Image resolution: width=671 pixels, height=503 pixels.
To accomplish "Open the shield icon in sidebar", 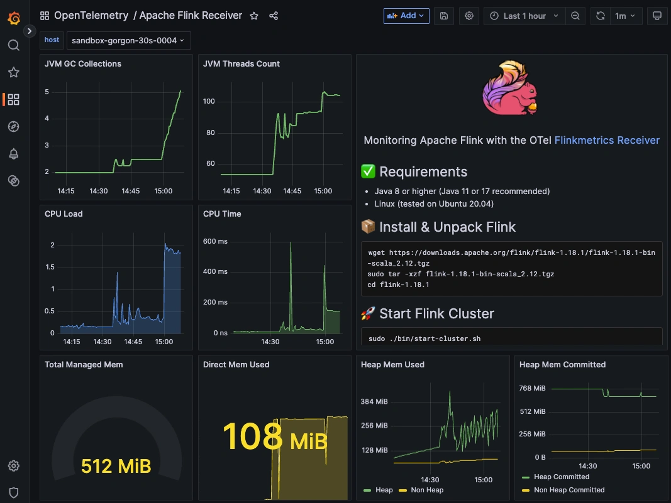I will click(x=14, y=493).
